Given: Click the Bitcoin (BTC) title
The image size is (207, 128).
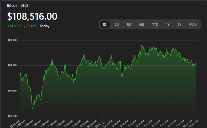Looking at the screenshot, I should (x=18, y=6).
